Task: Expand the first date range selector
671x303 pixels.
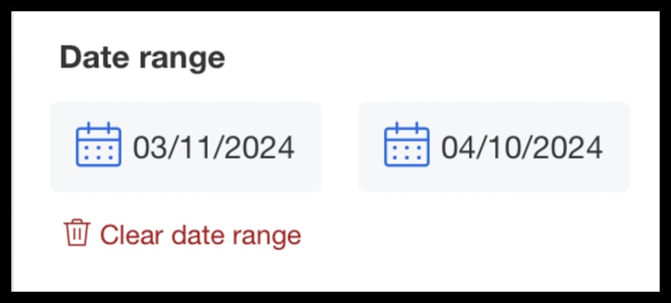Action: (x=186, y=147)
